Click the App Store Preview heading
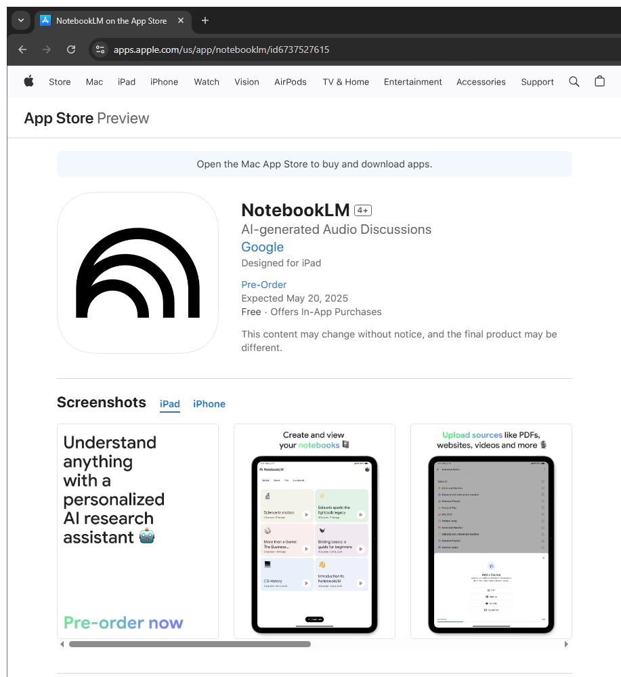The width and height of the screenshot is (621, 677). 86,118
